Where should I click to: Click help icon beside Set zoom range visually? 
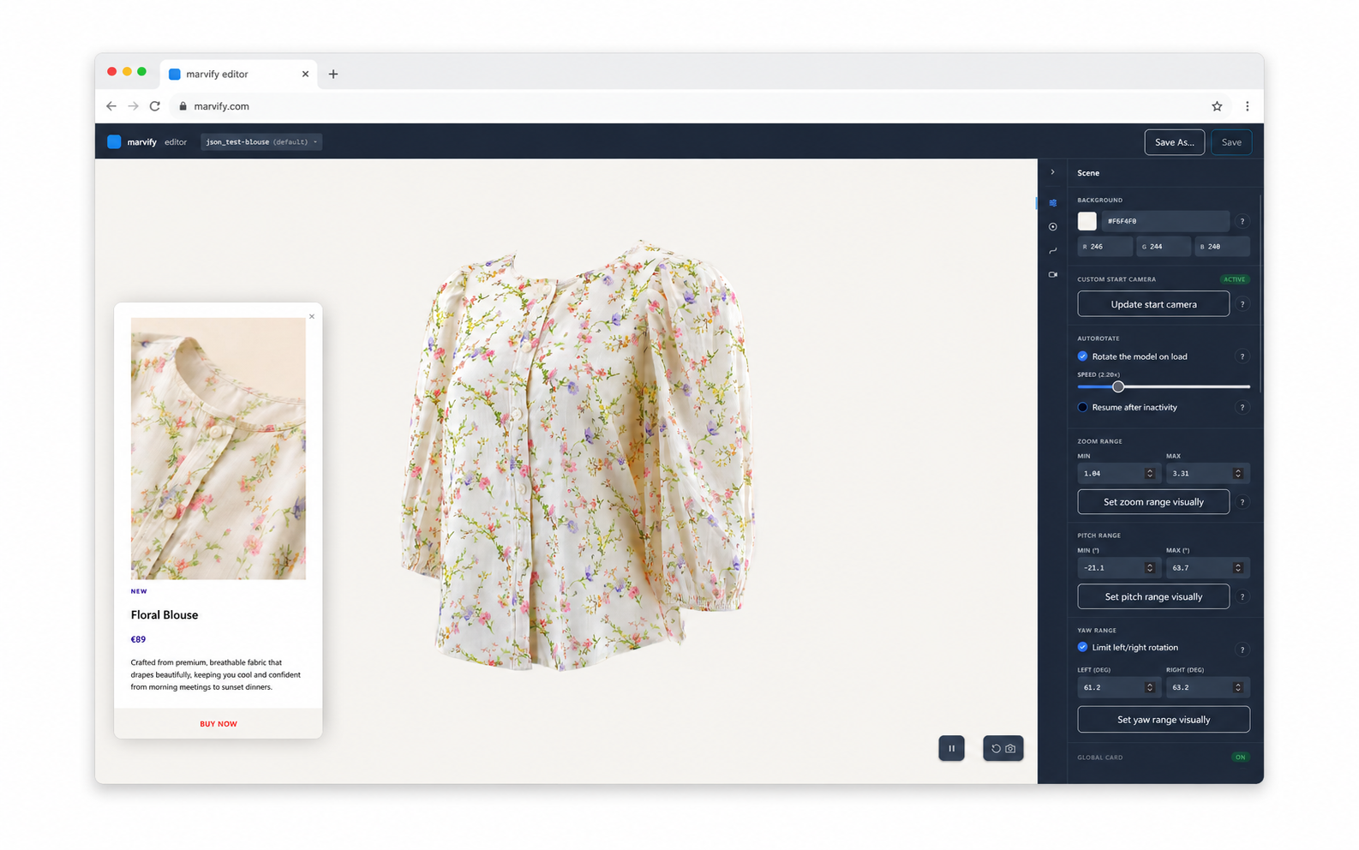[x=1242, y=502]
